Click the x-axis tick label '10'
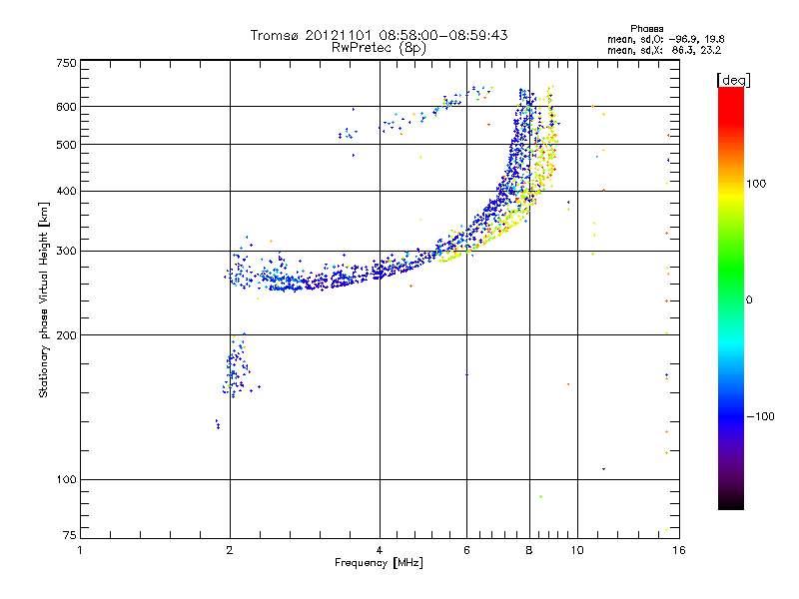Image resolution: width=799 pixels, height=599 pixels. [577, 550]
